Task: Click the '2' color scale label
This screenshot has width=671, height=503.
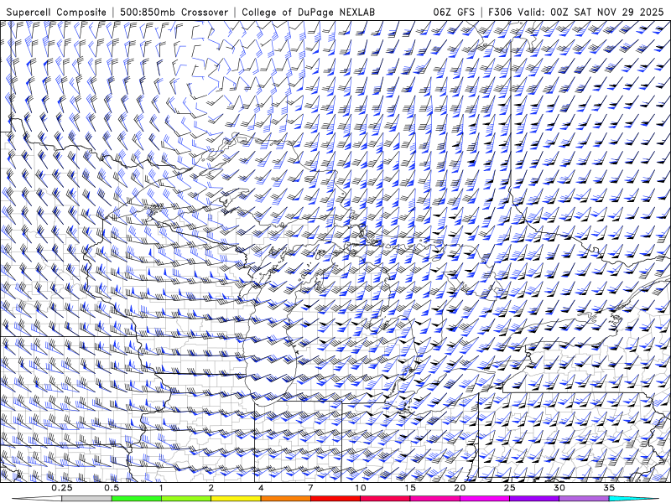Action: [x=211, y=488]
